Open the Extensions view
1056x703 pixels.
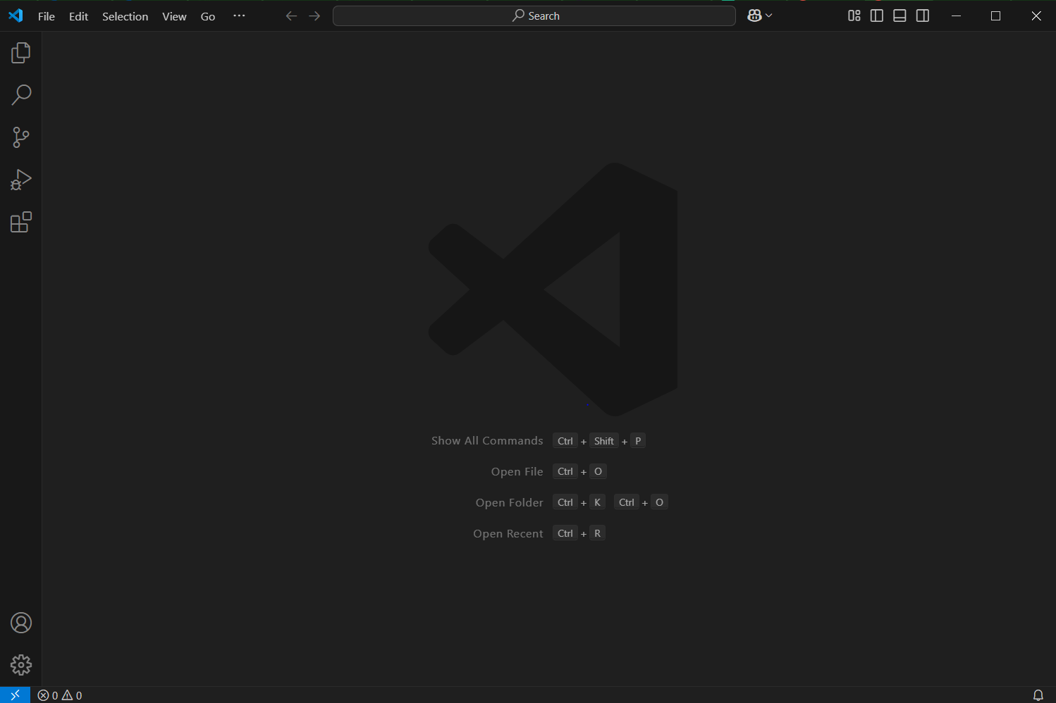(x=21, y=222)
